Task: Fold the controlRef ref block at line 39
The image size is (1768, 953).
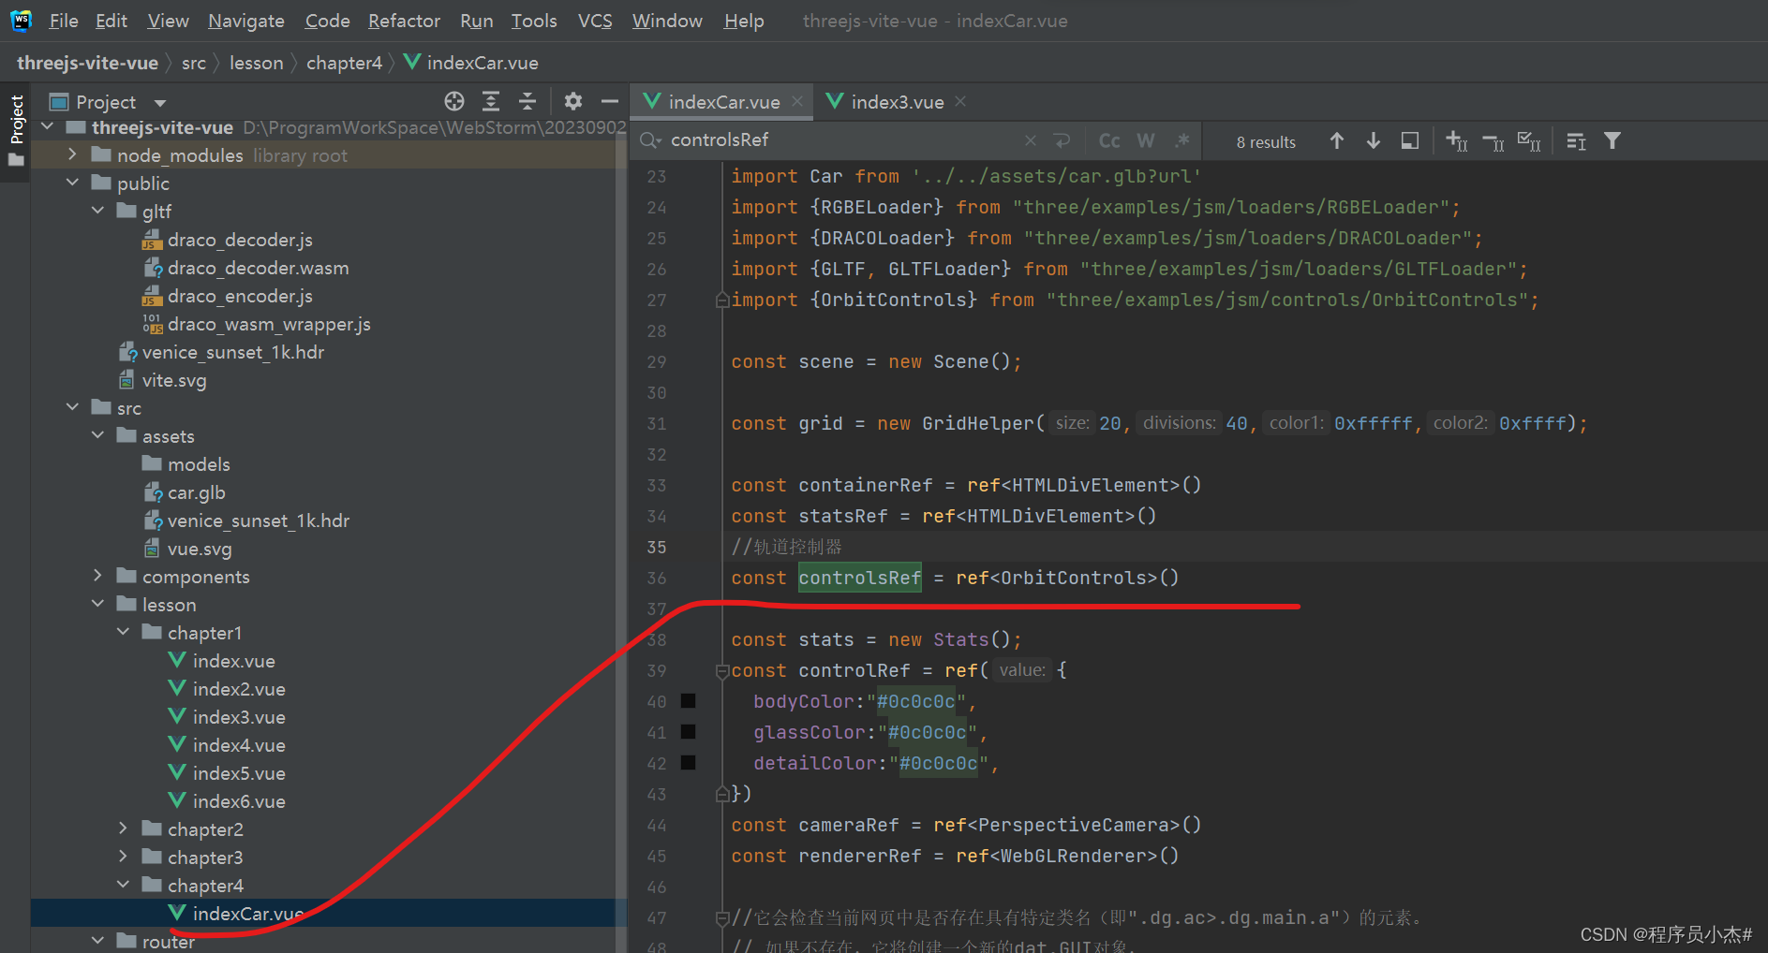Action: click(722, 671)
